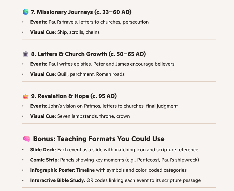Click the classical building emoji icon
234x191 pixels.
[25, 54]
